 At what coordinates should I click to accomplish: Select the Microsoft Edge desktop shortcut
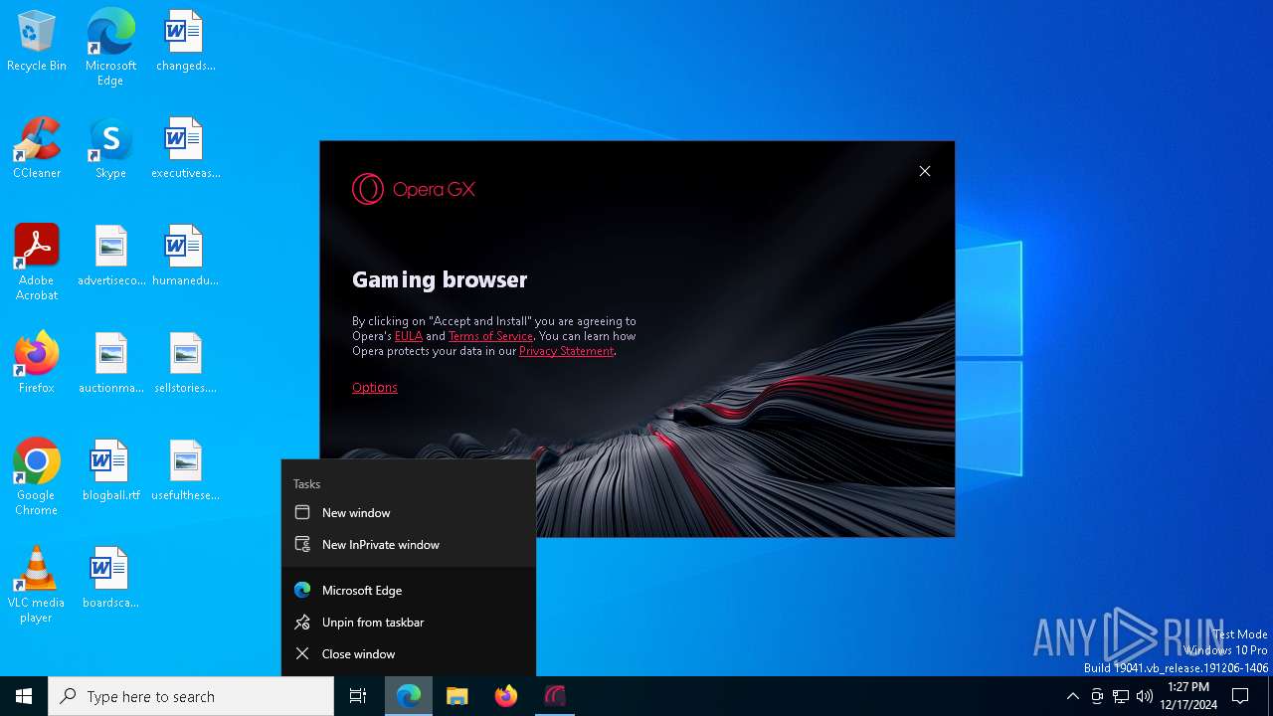110,47
